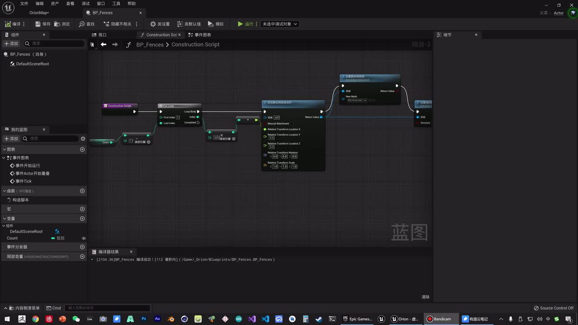
Task: Open 类设置 (Class Settings)
Action: pyautogui.click(x=160, y=24)
